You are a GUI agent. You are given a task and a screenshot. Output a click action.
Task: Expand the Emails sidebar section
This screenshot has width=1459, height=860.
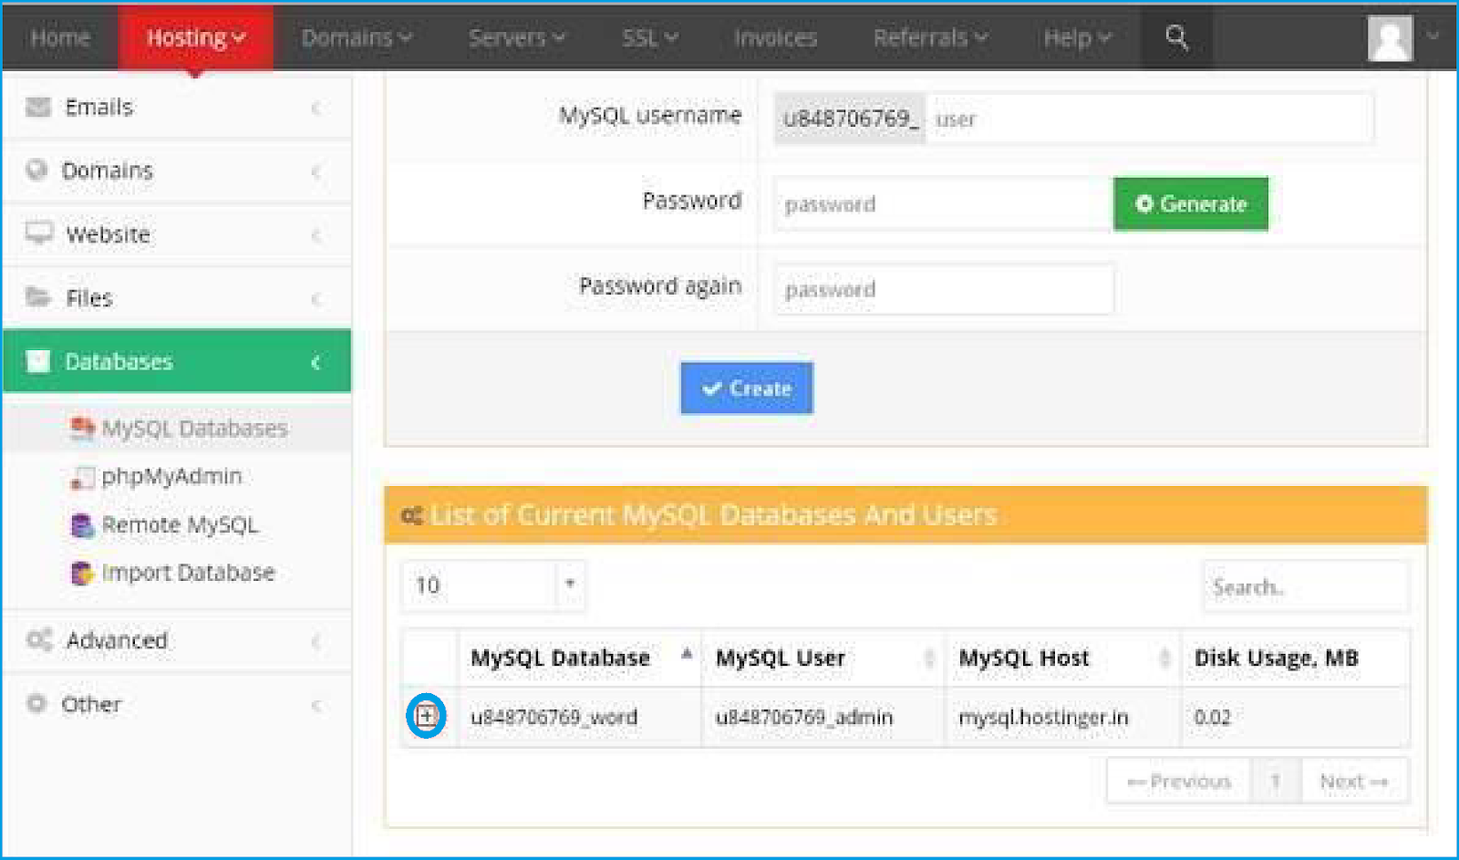pos(177,108)
